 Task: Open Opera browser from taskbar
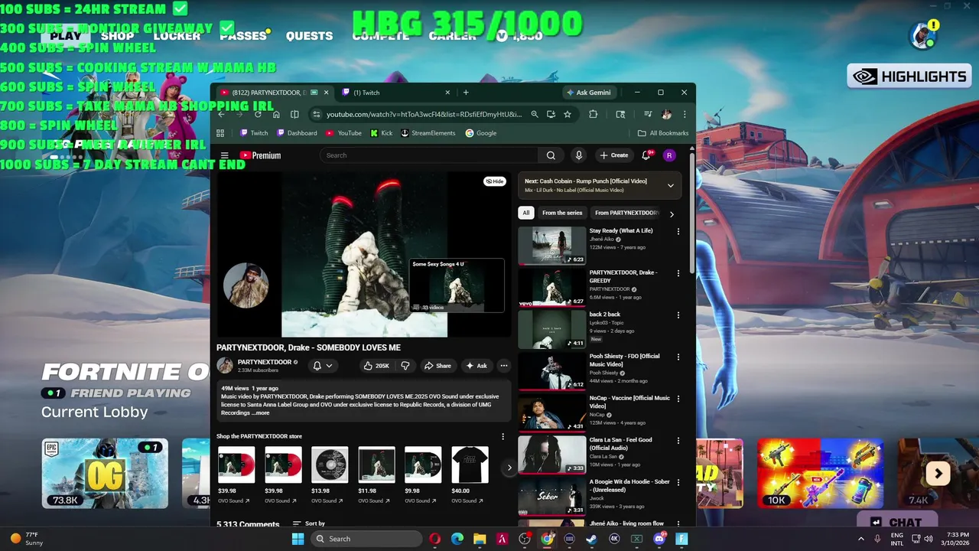pyautogui.click(x=434, y=539)
